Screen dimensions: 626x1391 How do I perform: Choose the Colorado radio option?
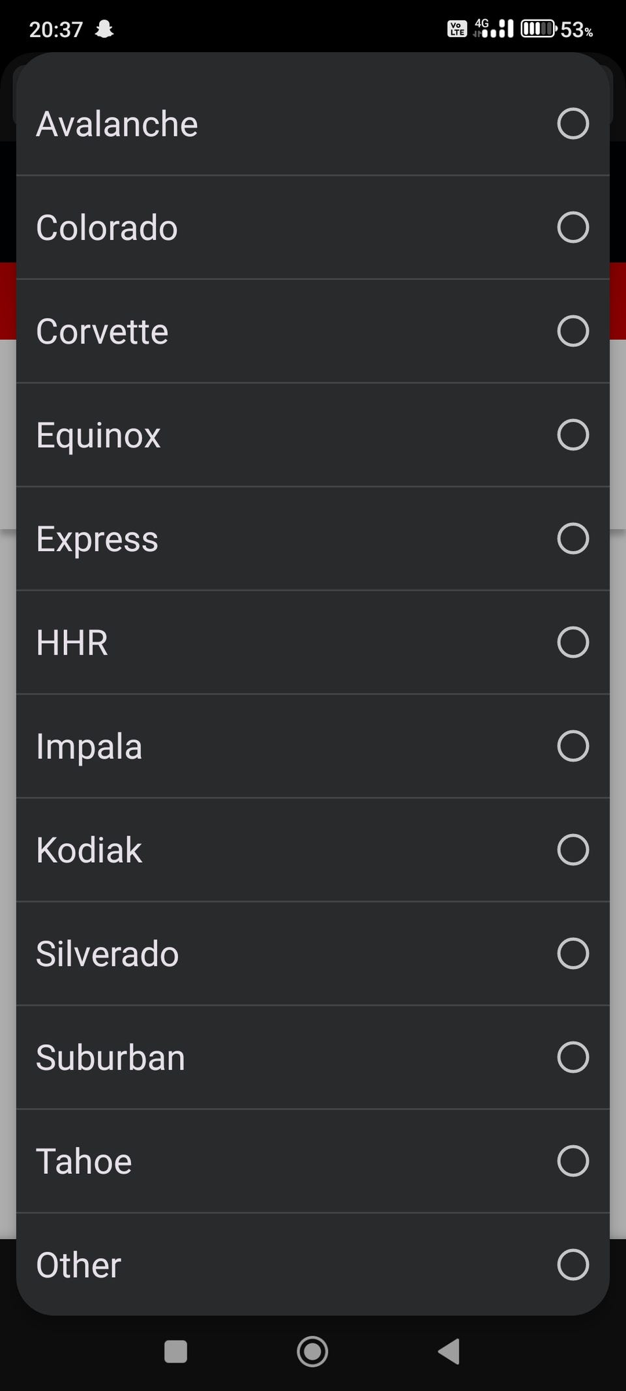pyautogui.click(x=573, y=228)
